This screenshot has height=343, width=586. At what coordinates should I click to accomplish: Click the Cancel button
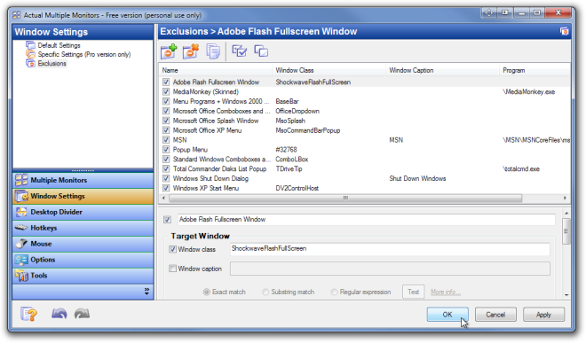click(495, 315)
